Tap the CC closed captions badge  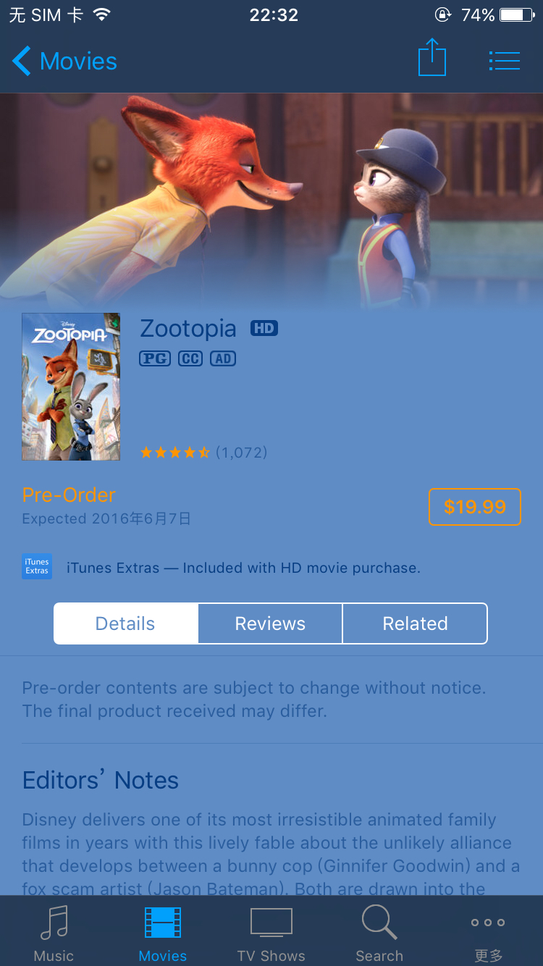190,358
